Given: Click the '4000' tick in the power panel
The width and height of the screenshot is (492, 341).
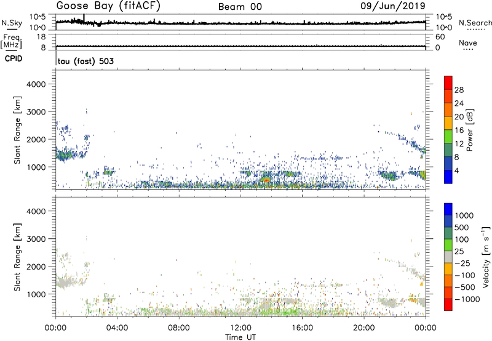Looking at the screenshot, I should click(36, 84).
